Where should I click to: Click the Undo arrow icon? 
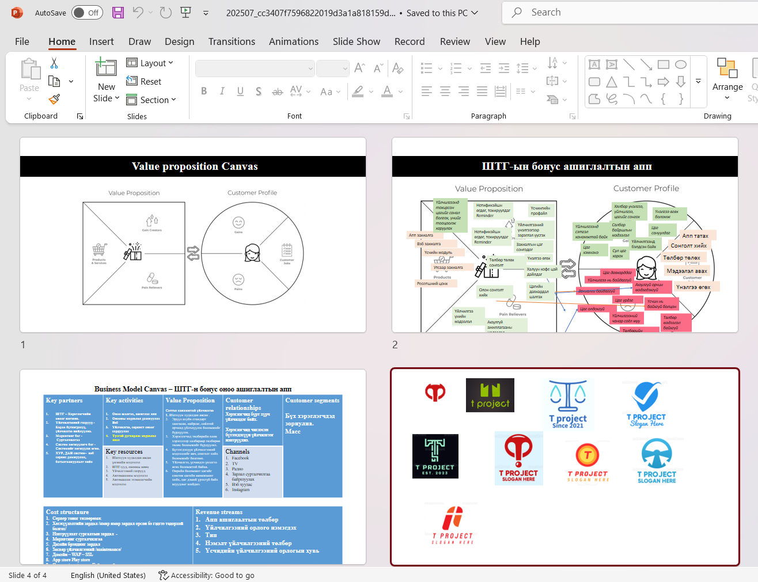[138, 12]
